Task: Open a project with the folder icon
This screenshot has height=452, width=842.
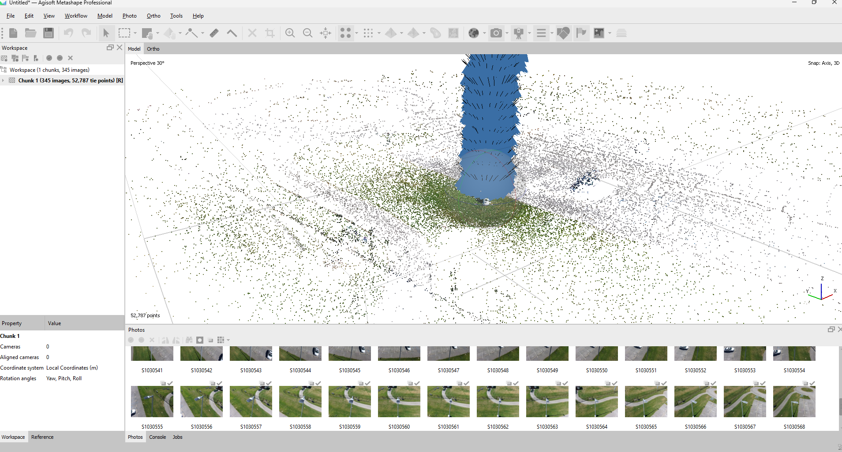Action: pos(30,33)
